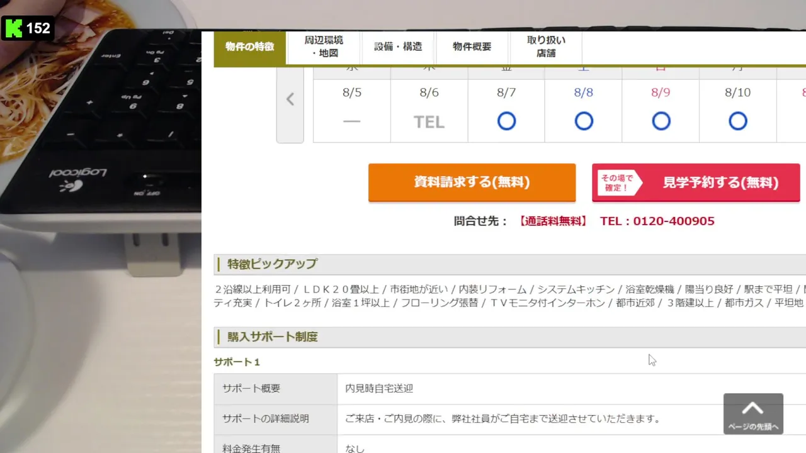Click the red 見学予約する(無料) button
Viewport: 806px width, 453px height.
[x=696, y=182]
